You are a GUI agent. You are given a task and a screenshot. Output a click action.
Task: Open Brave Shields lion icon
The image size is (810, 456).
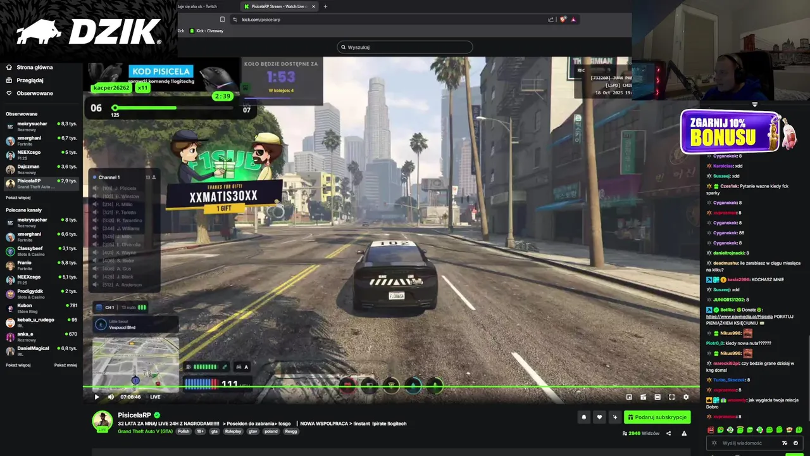coord(563,20)
